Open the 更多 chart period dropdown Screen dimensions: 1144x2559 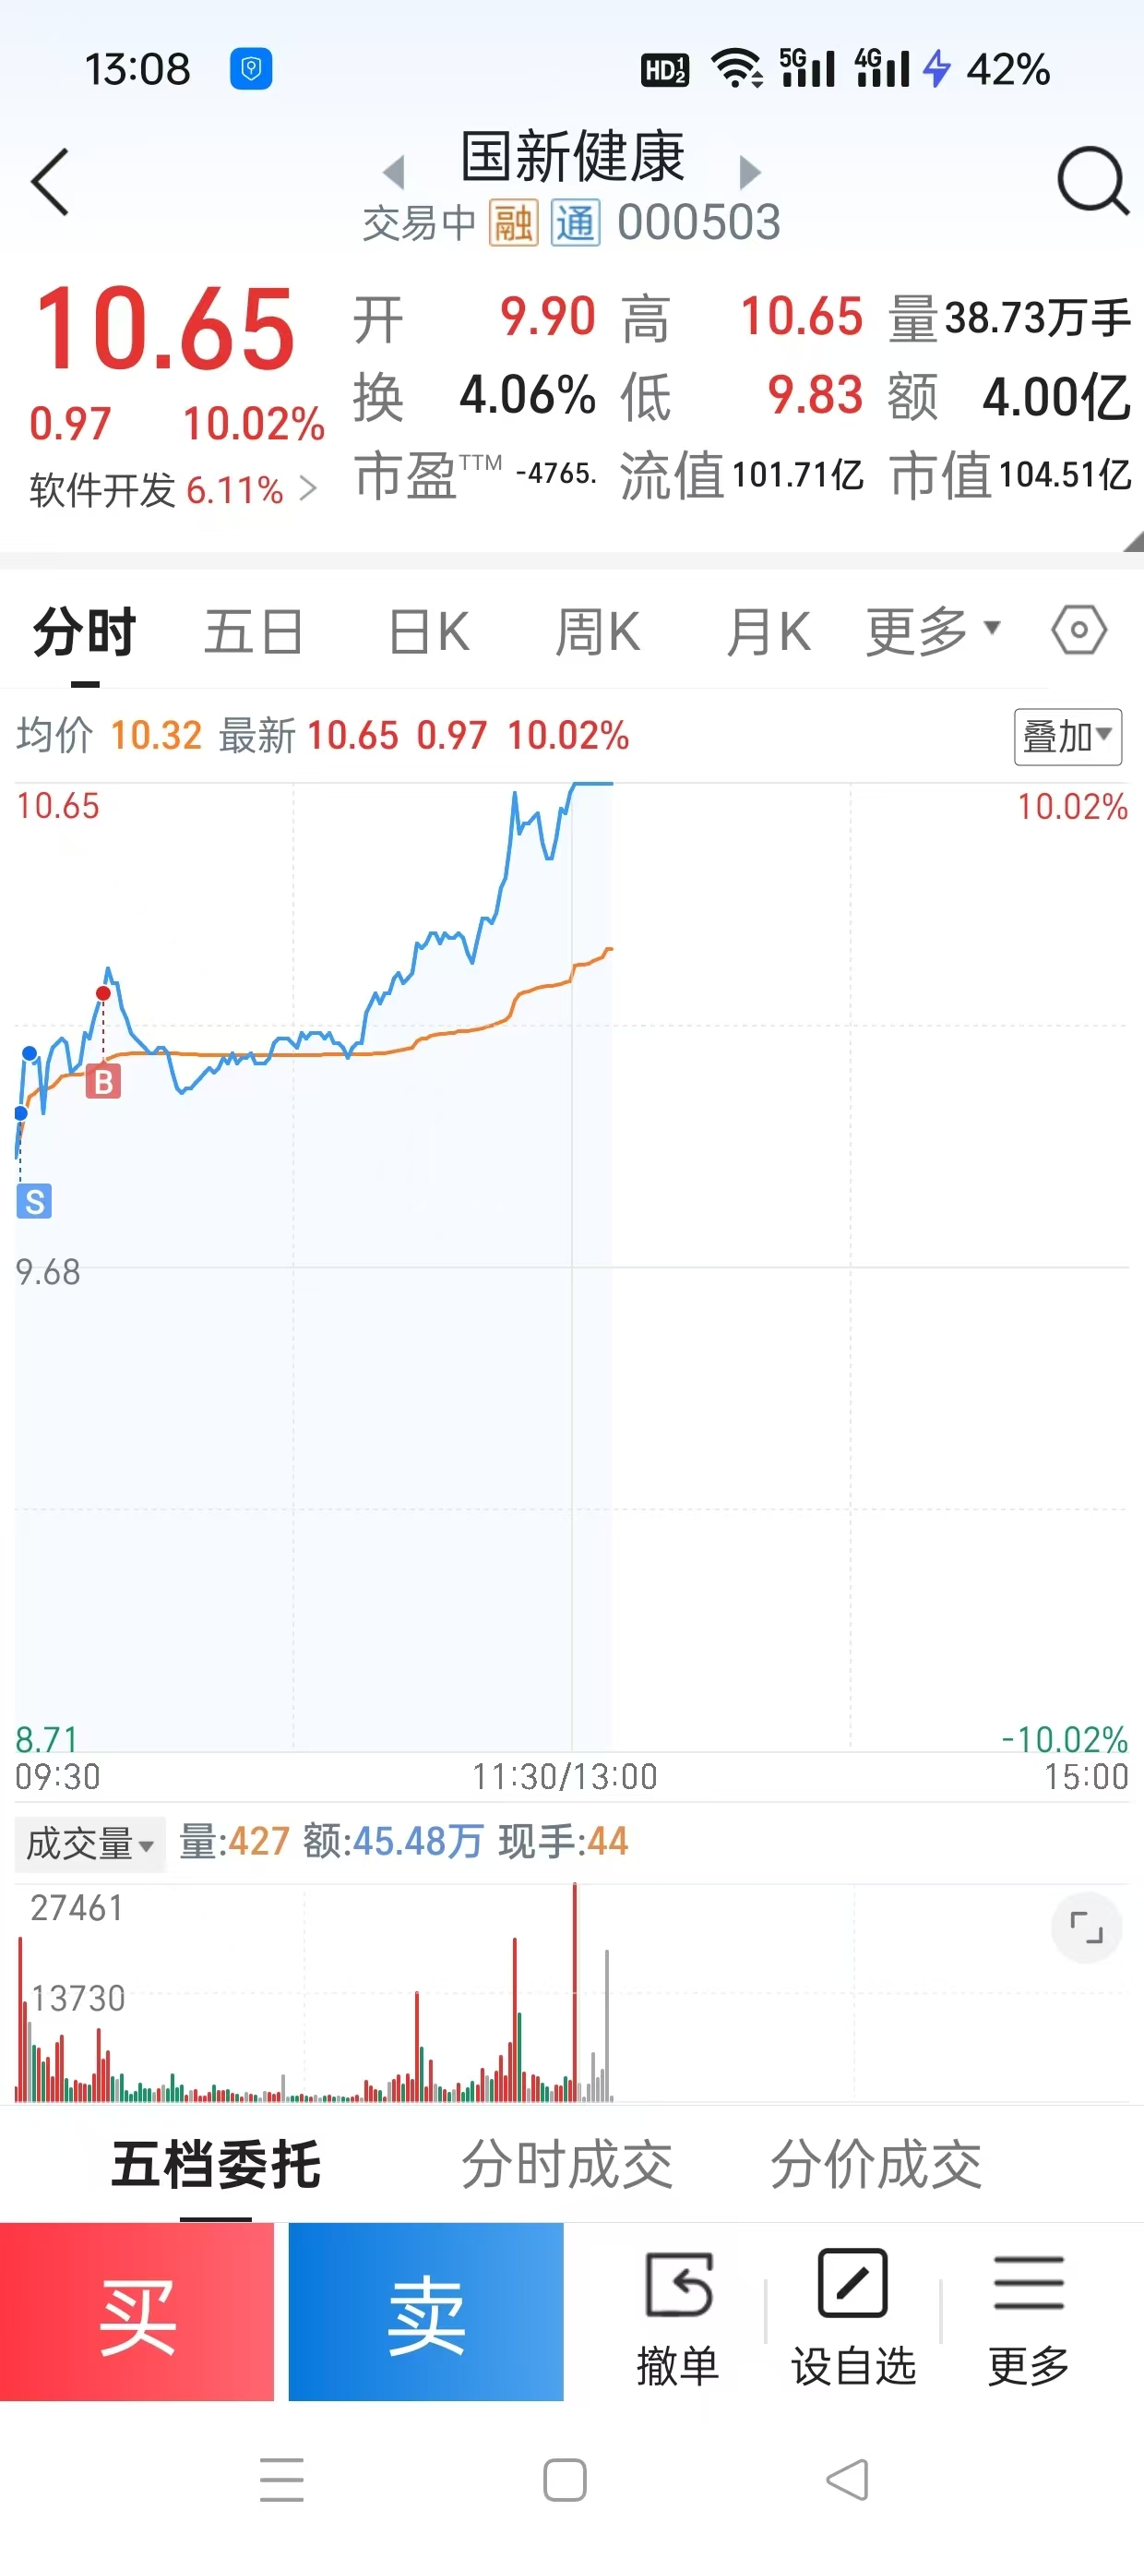click(933, 631)
